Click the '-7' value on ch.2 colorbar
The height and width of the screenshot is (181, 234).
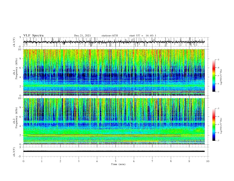click(x=218, y=141)
